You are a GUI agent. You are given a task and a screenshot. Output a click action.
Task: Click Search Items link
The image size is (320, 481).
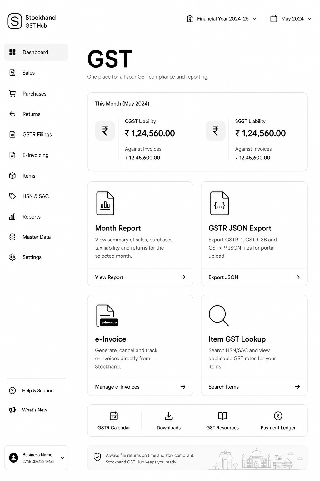[223, 387]
